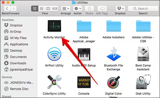Click the Utilities folder icon in title bar

(74, 2)
